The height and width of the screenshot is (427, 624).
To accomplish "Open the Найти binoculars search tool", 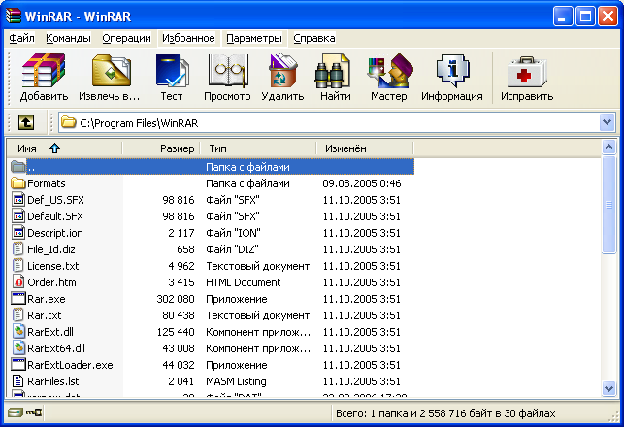I will [332, 71].
